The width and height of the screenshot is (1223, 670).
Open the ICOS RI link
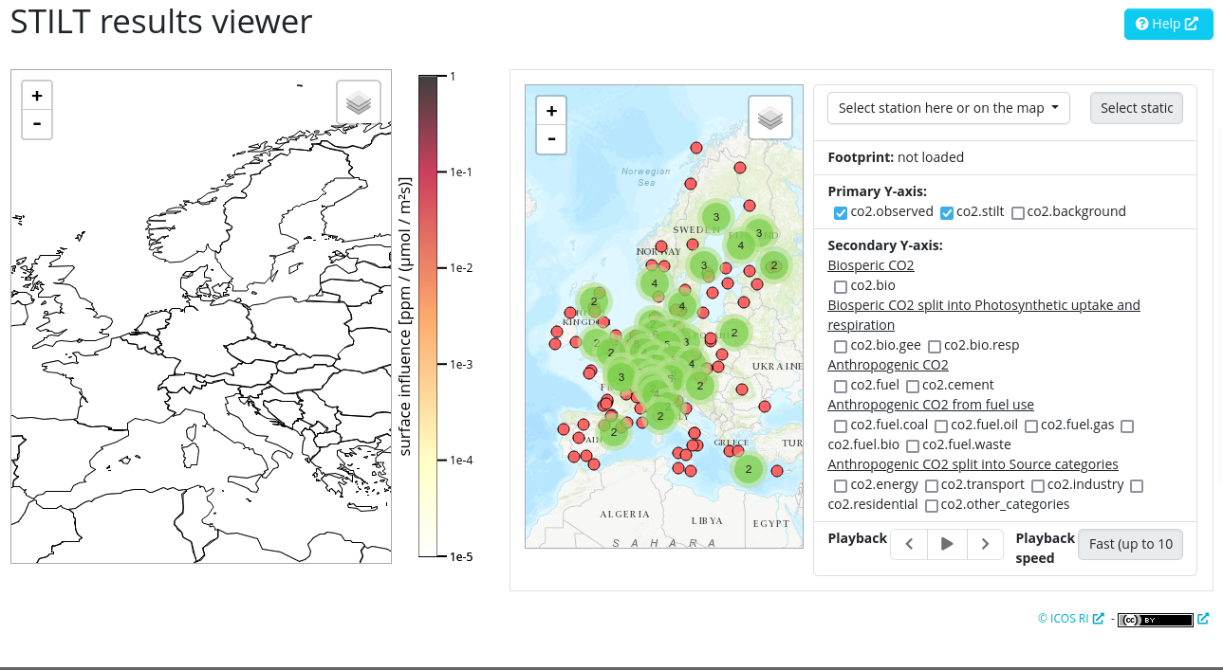[x=1070, y=619]
